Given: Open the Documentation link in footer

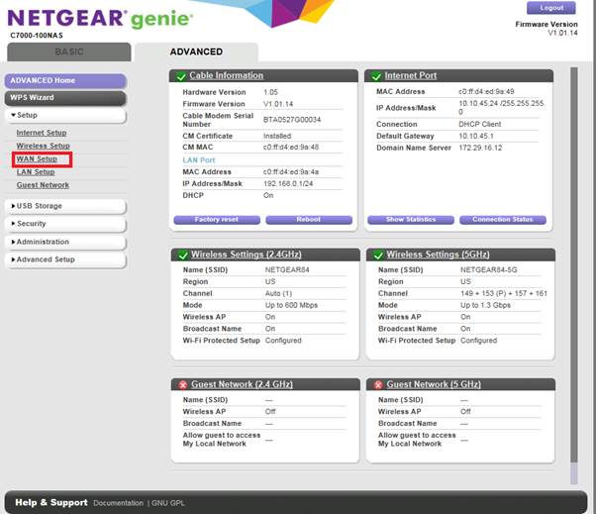Looking at the screenshot, I should point(118,503).
